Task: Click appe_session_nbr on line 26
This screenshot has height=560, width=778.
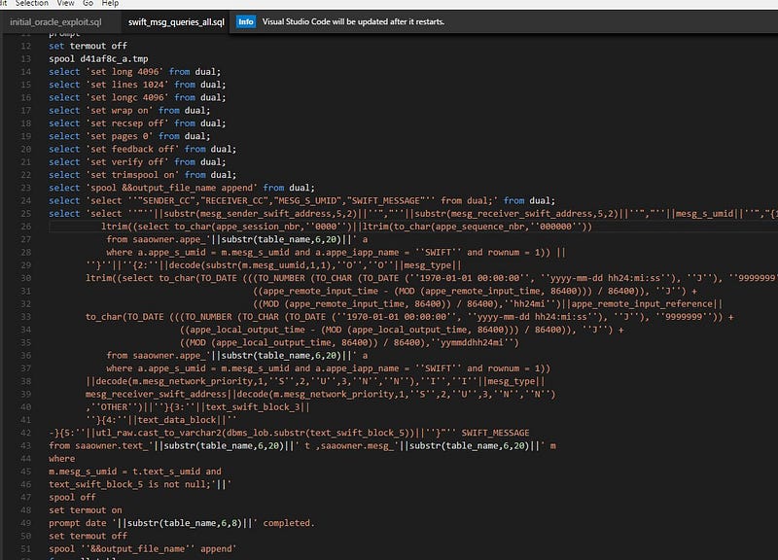Action: click(258, 227)
